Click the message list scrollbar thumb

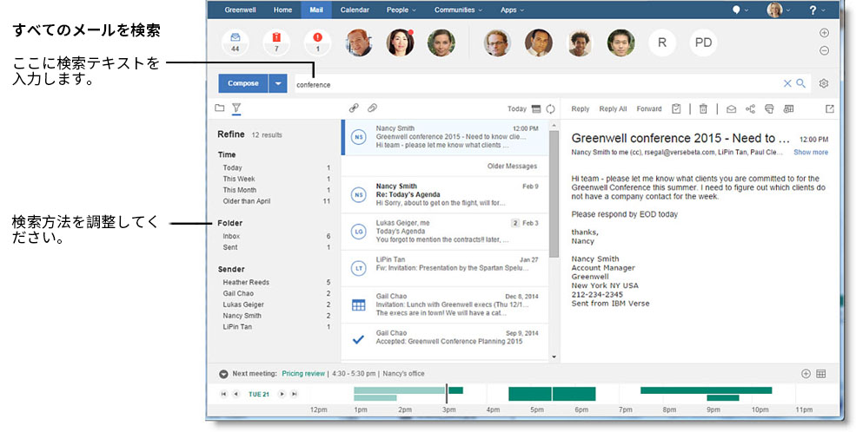point(554,194)
